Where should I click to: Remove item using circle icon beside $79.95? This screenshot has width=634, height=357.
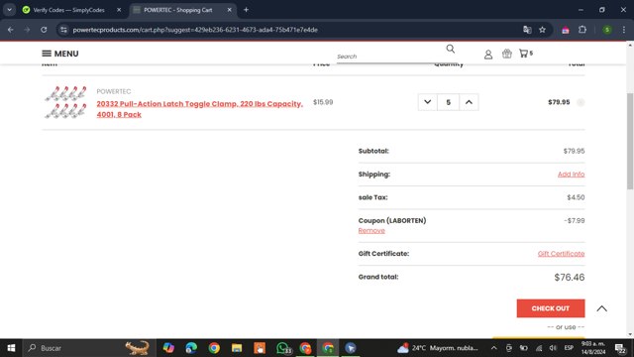tap(581, 102)
